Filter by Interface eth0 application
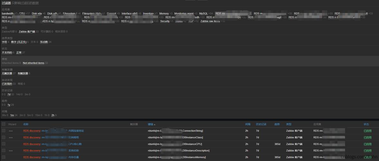 tap(130, 14)
